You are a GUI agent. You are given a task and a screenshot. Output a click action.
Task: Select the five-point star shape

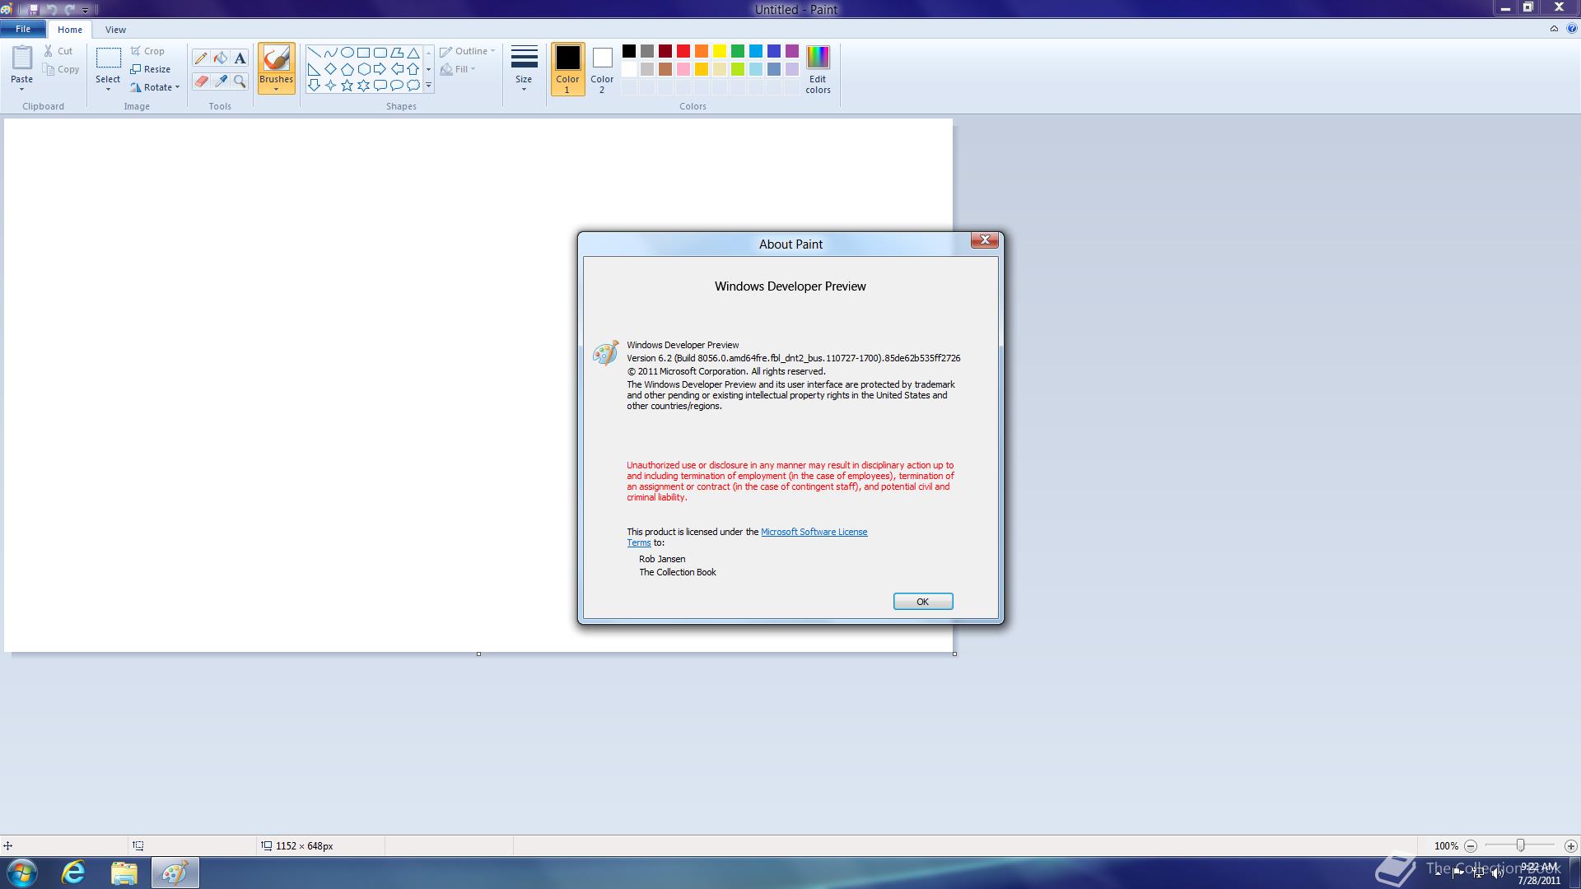click(347, 86)
